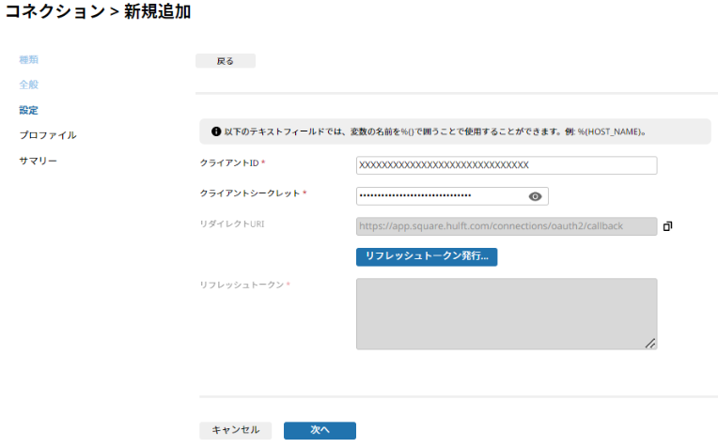Proceed with the 次へ button

320,430
